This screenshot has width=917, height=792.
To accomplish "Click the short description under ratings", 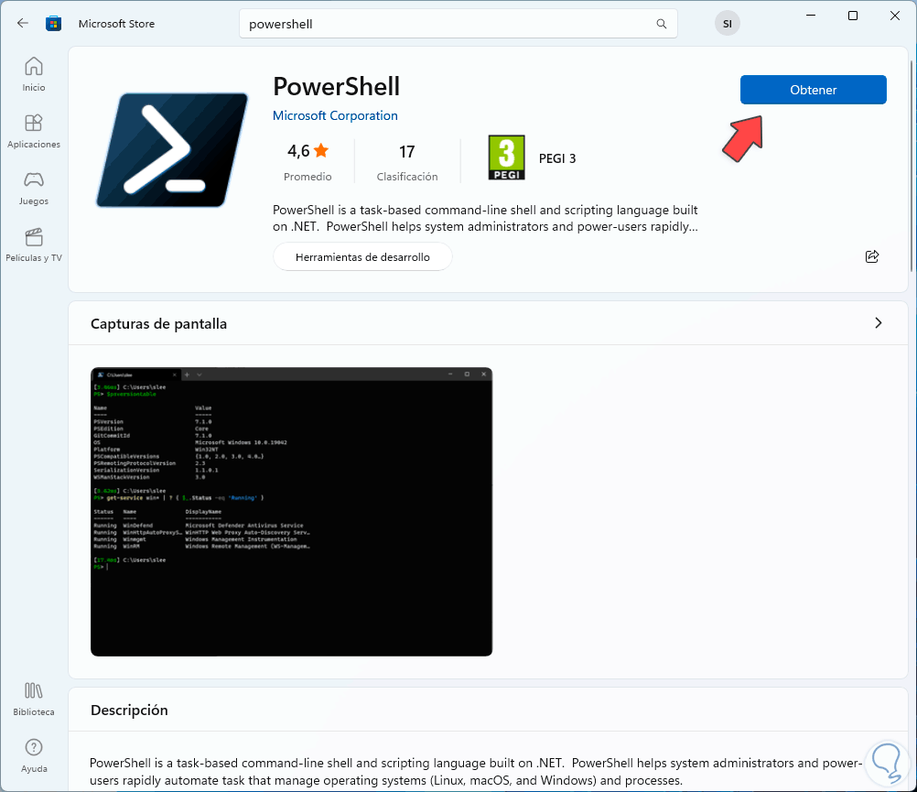I will pyautogui.click(x=485, y=218).
